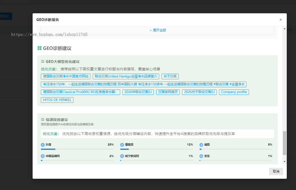296x190 pixels.
Task: Click the 咸宁新闻网 1% progress bar
Action: (x=157, y=161)
